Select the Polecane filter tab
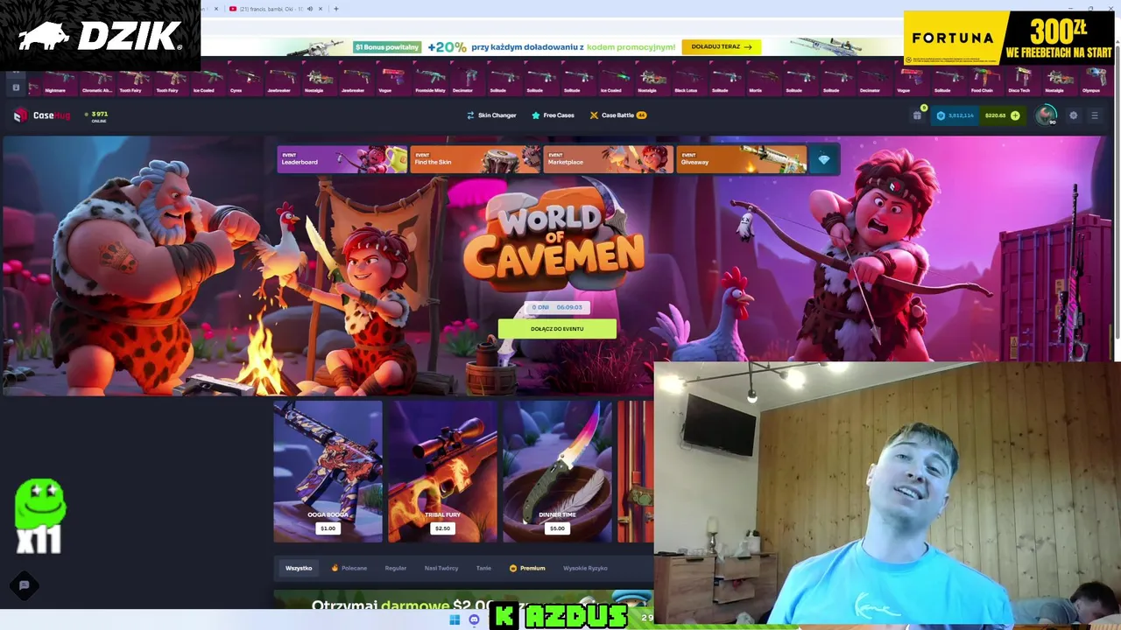The height and width of the screenshot is (630, 1121). (349, 568)
